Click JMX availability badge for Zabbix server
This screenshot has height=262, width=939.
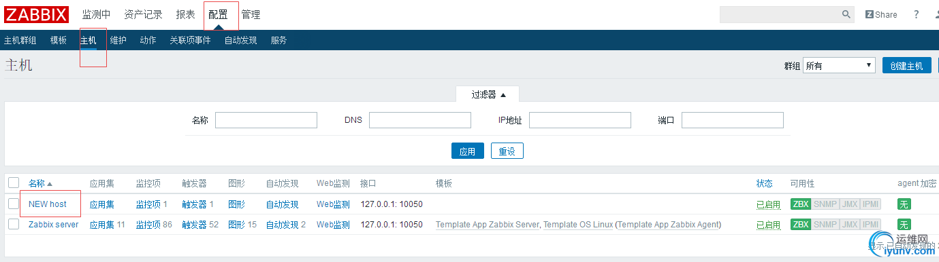point(849,224)
